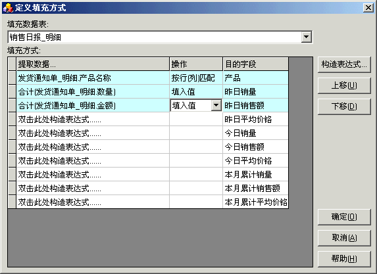Click the 本月累计销售额 destination cell
377x274 pixels.
pos(255,189)
